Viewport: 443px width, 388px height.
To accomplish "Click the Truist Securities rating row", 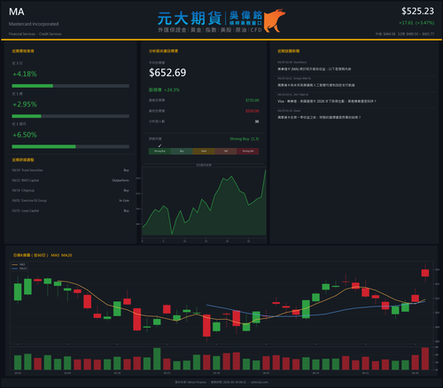I will (71, 170).
